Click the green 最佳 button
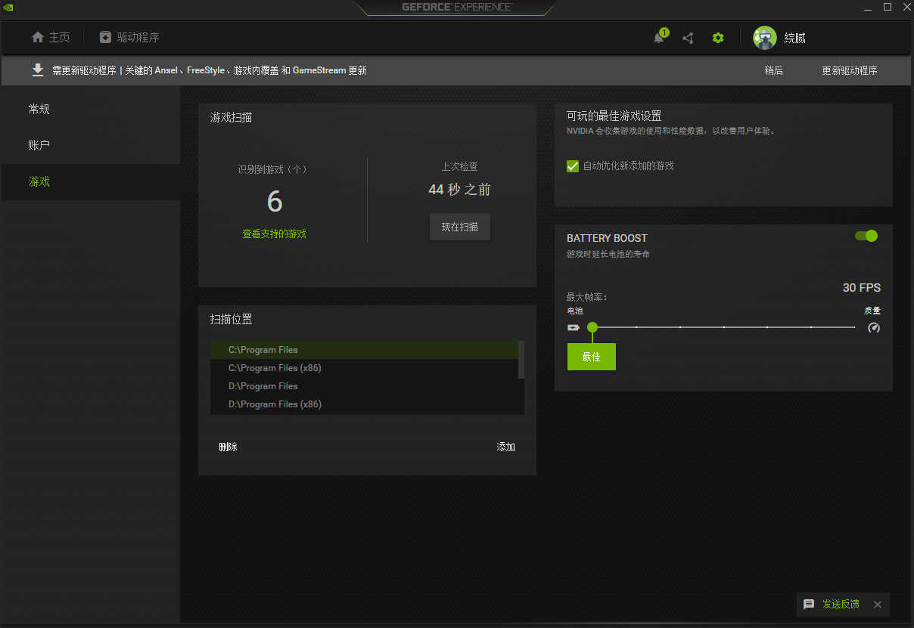 [592, 357]
